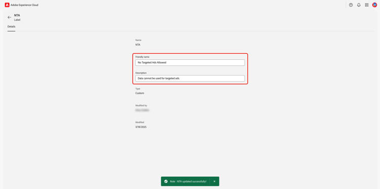Click the Description input field
380x189 pixels.
pos(190,78)
